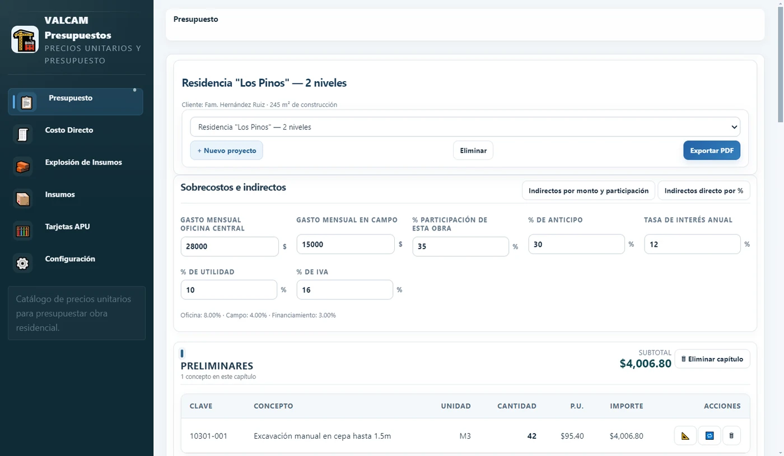Click the yellow set-square icon in row 10301-001
784x456 pixels.
click(685, 436)
